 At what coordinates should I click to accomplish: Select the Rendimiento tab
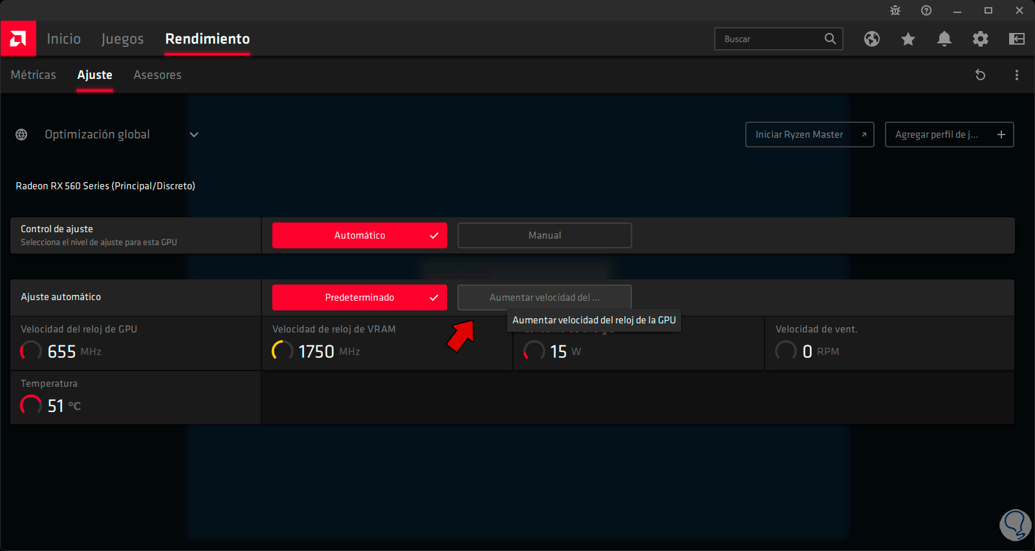207,39
